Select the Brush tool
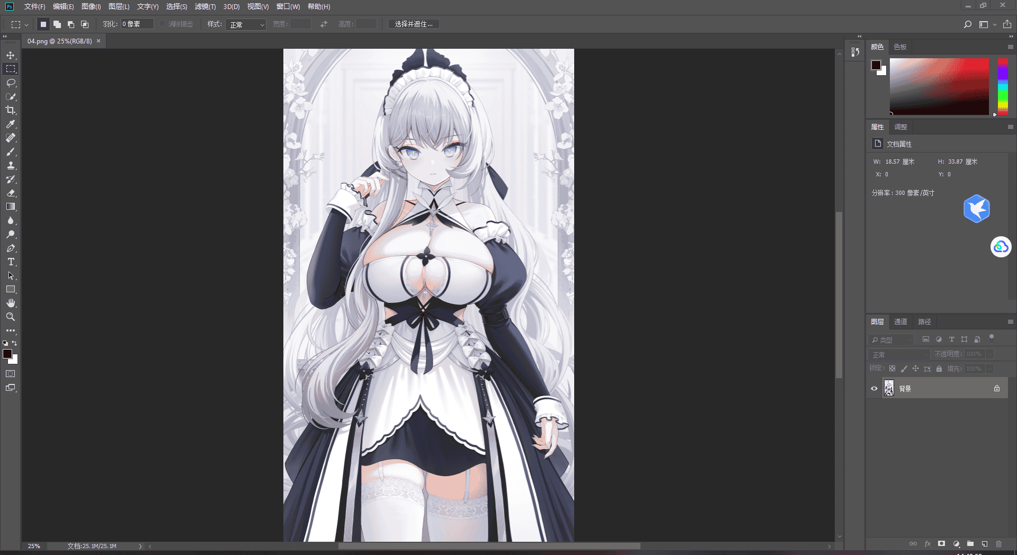 [11, 151]
